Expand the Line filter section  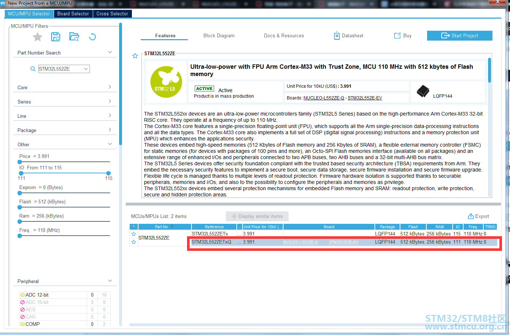[x=110, y=116]
